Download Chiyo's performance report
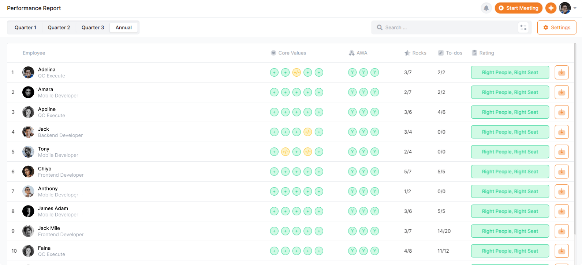582x265 pixels. tap(562, 172)
